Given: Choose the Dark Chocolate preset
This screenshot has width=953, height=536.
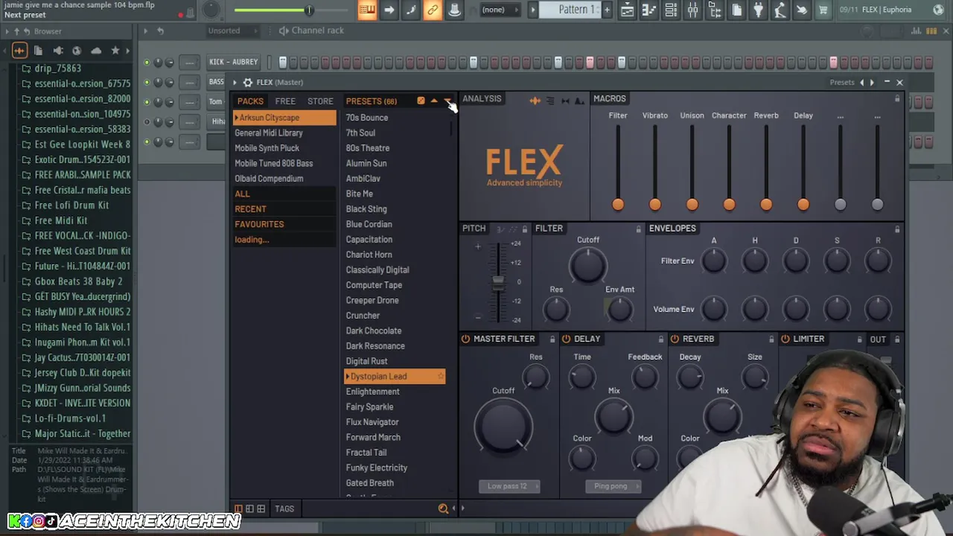Looking at the screenshot, I should coord(374,331).
